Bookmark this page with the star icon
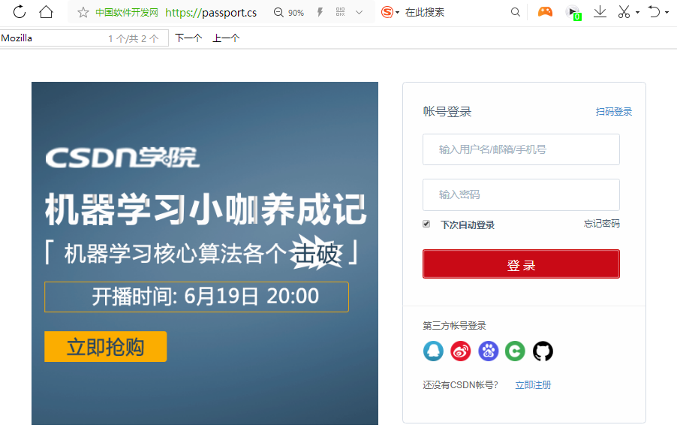Viewport: 677px width, 446px height. click(x=83, y=13)
